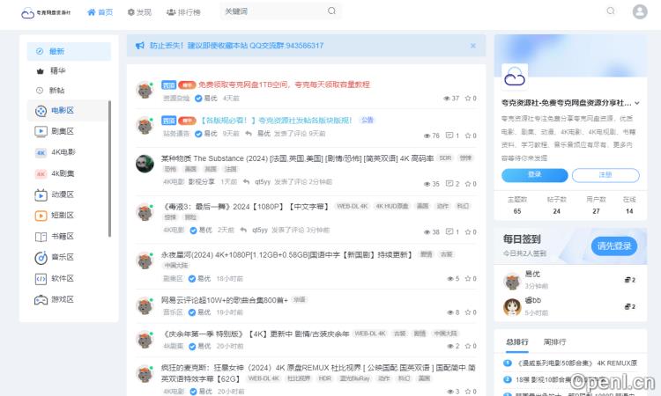661x396 pixels.
Task: Click star favorite icon on 永夜星河 post
Action: pos(467,279)
